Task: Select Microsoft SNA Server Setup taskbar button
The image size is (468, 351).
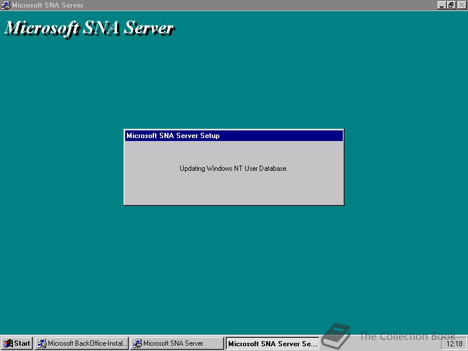Action: tap(272, 343)
